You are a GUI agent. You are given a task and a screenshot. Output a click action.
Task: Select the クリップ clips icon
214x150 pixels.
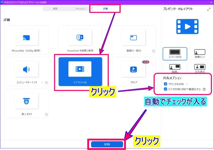click(x=134, y=69)
